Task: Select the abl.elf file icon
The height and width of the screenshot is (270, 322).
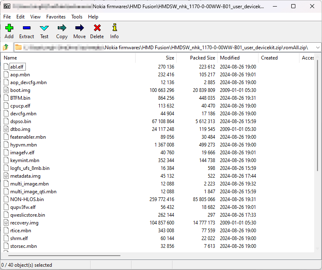Action: pyautogui.click(x=7, y=66)
